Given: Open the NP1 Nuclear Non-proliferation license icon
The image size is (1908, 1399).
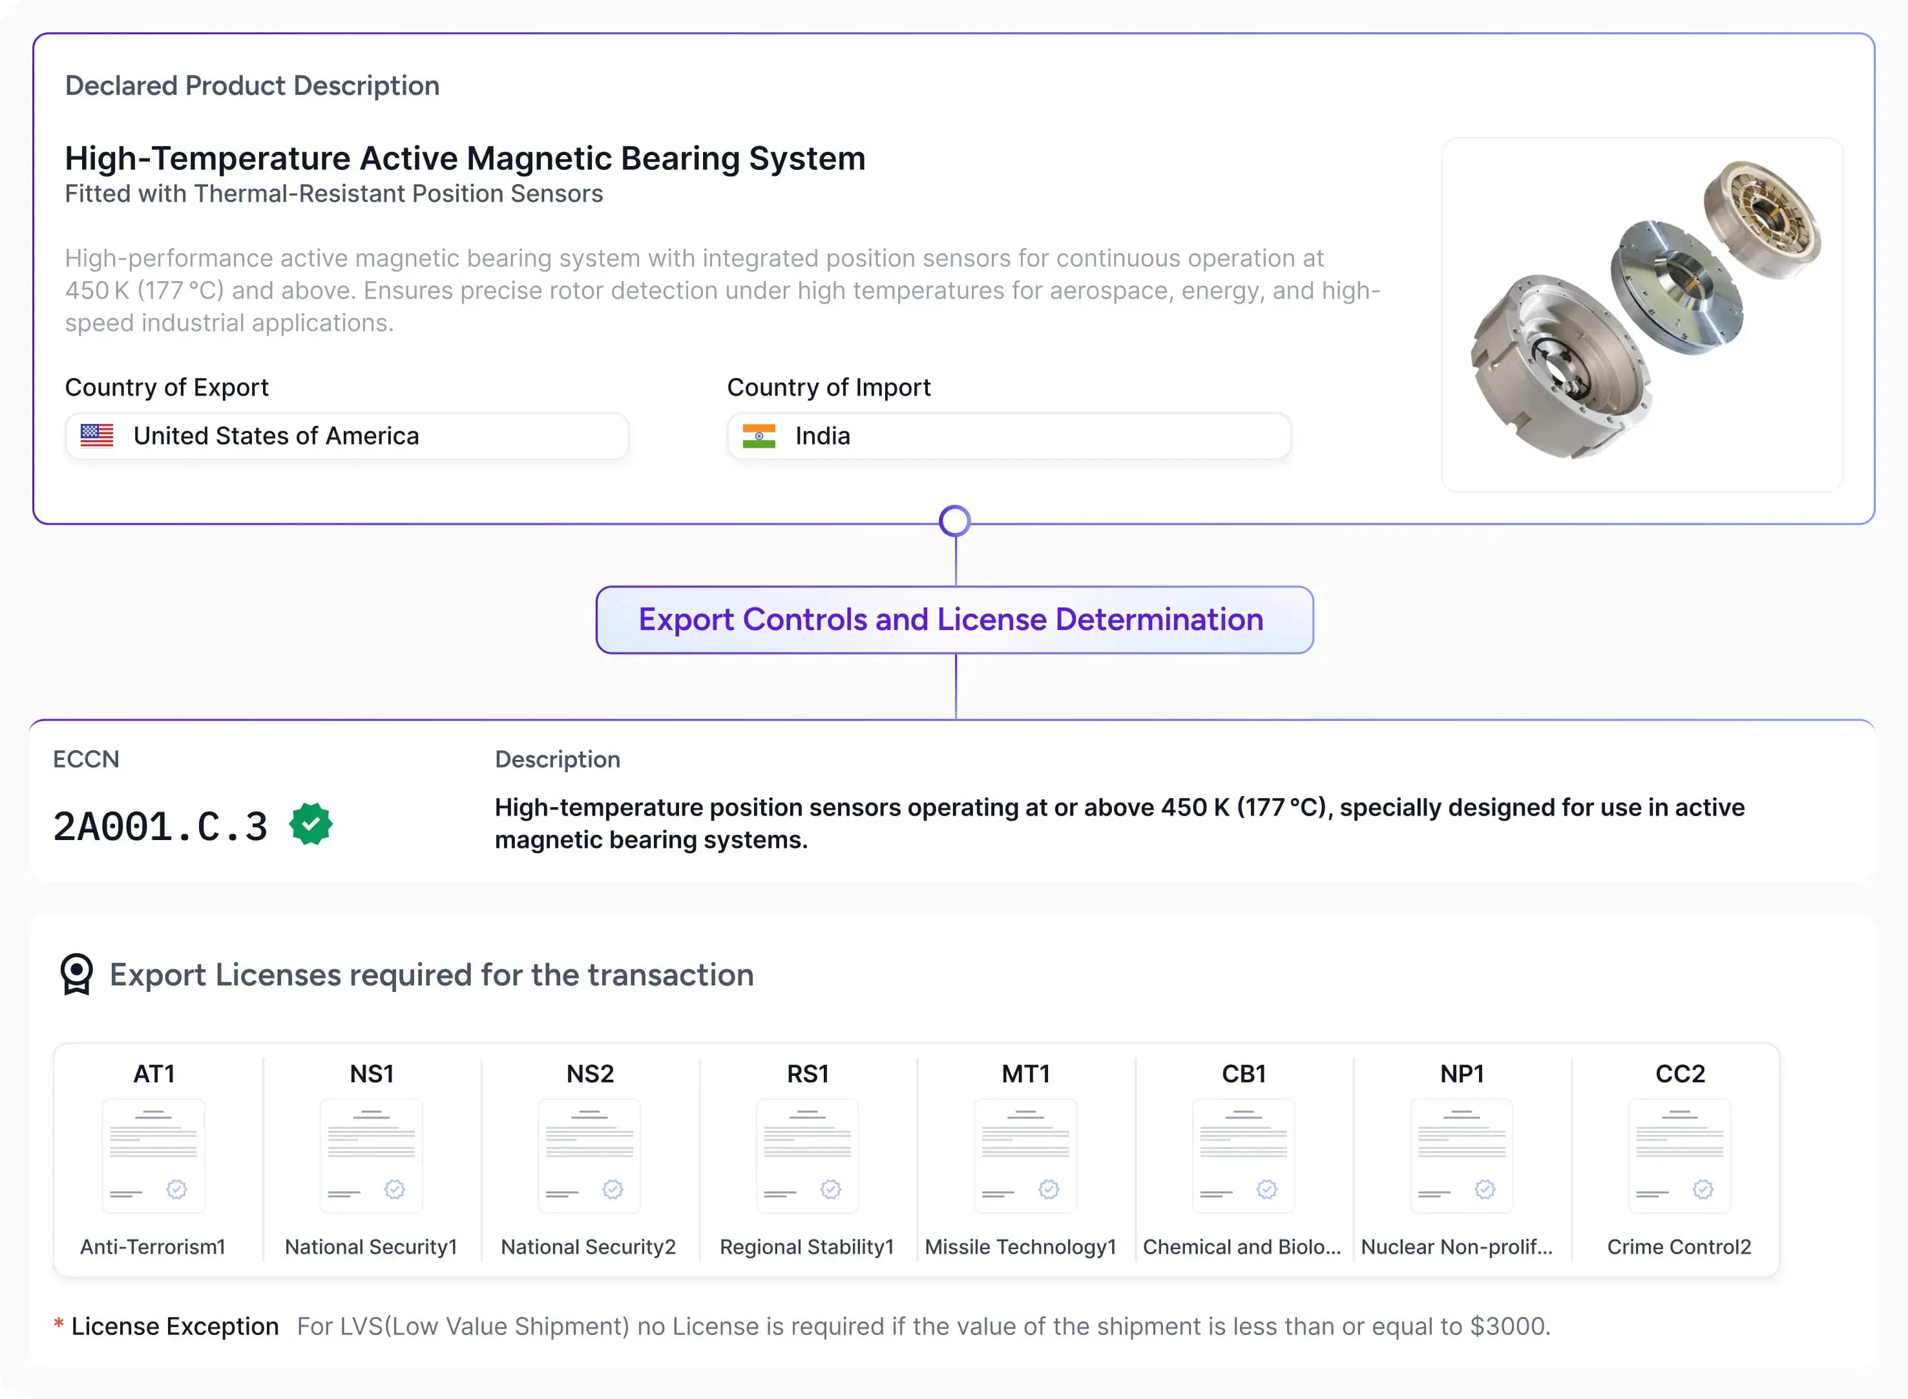Looking at the screenshot, I should (1461, 1155).
